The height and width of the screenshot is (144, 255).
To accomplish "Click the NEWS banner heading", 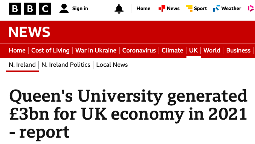I will pos(29,32).
